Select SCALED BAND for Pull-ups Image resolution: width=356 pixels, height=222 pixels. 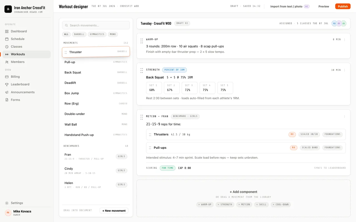(x=310, y=148)
